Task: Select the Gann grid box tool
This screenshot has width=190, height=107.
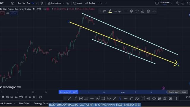Action: coord(142,98)
